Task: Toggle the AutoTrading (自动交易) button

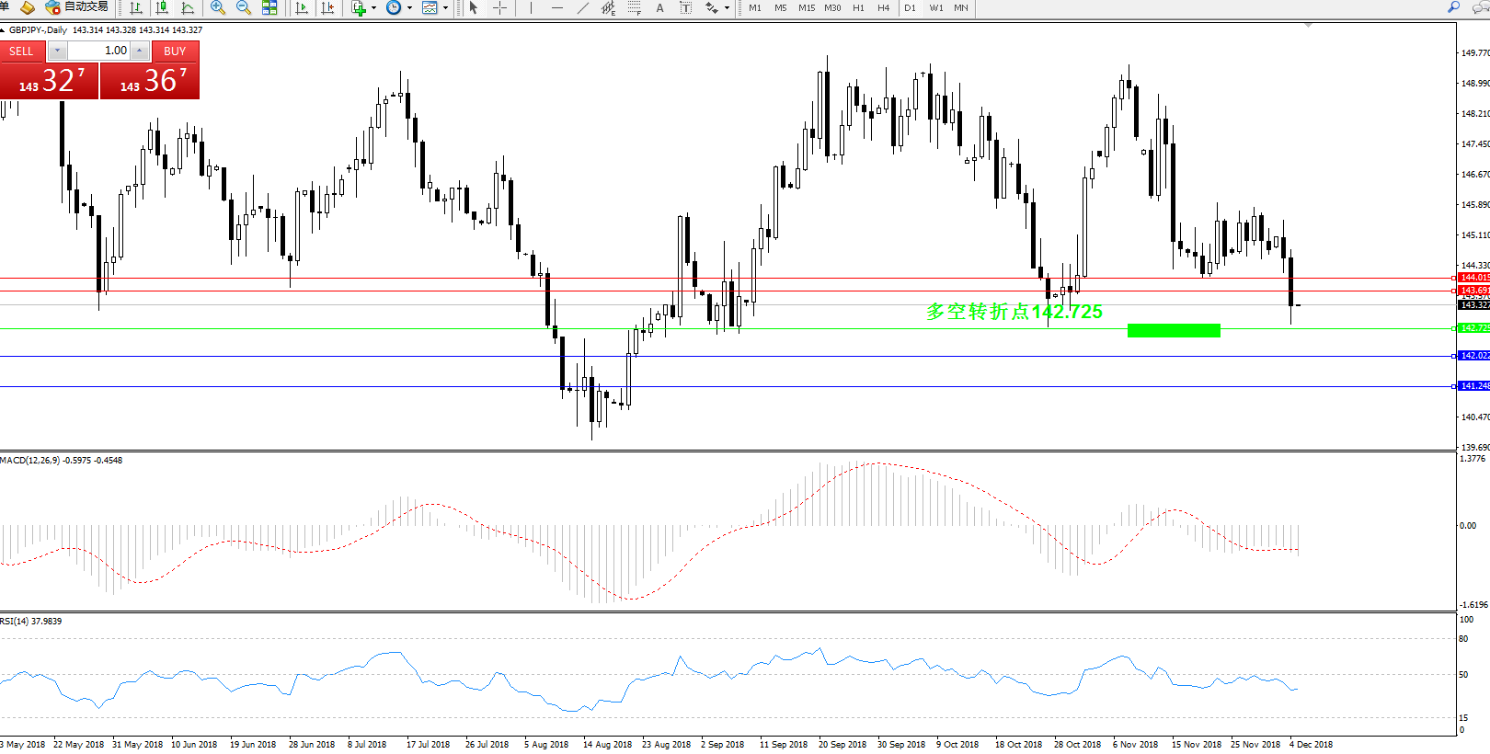Action: [x=77, y=7]
